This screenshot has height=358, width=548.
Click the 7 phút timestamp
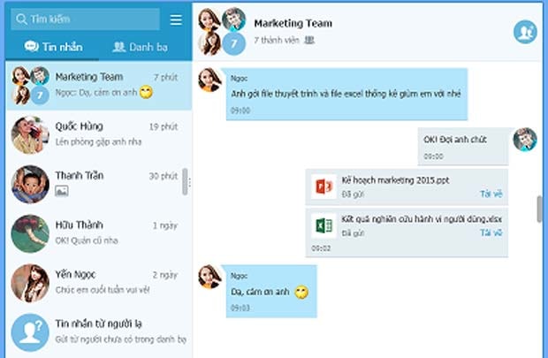point(165,77)
